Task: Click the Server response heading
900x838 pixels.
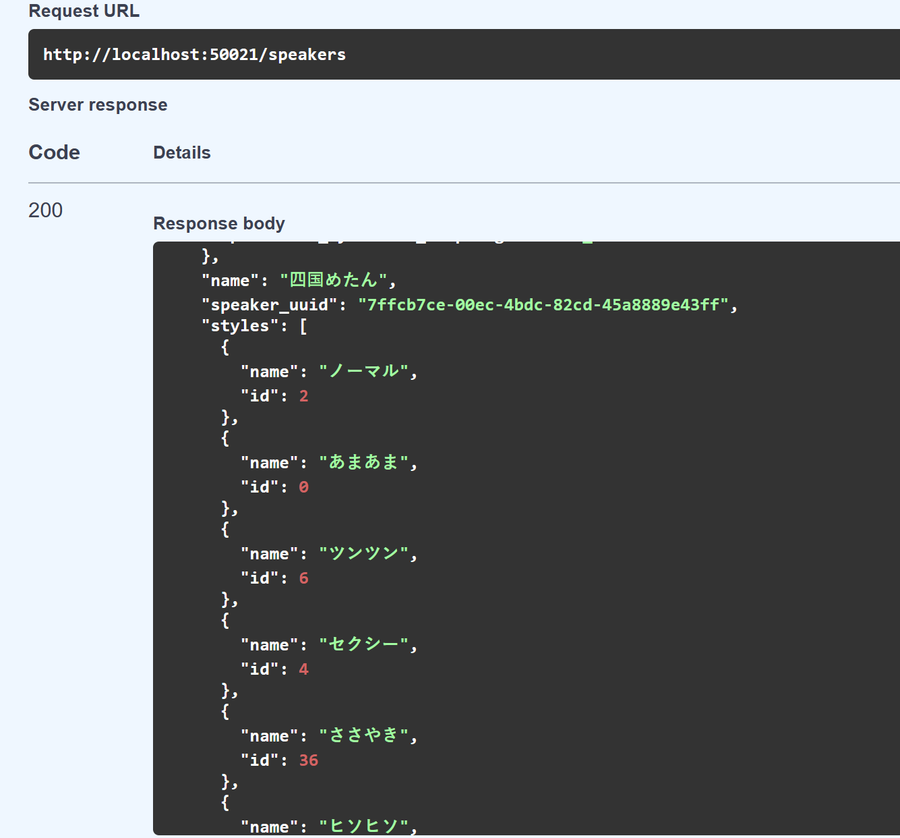Action: (98, 105)
